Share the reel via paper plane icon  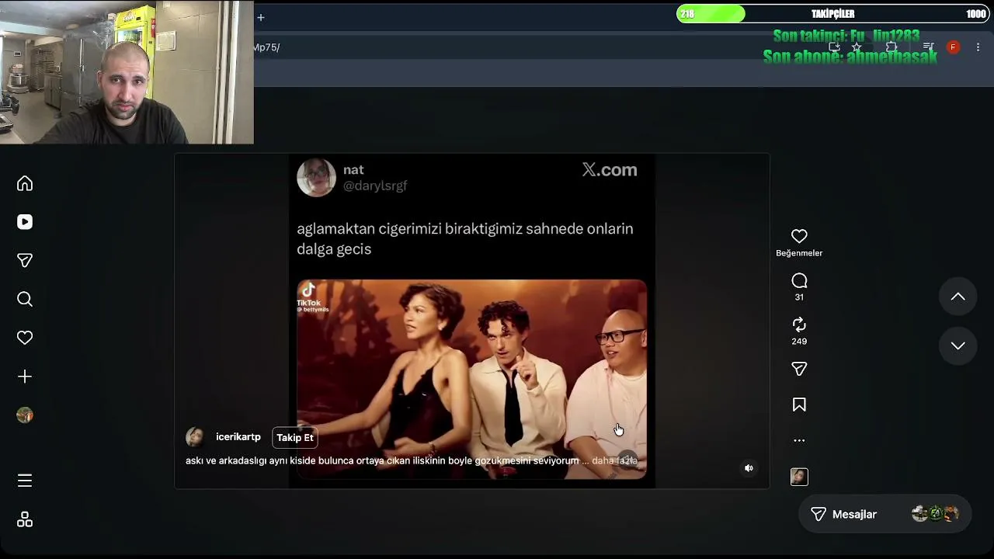click(x=799, y=369)
